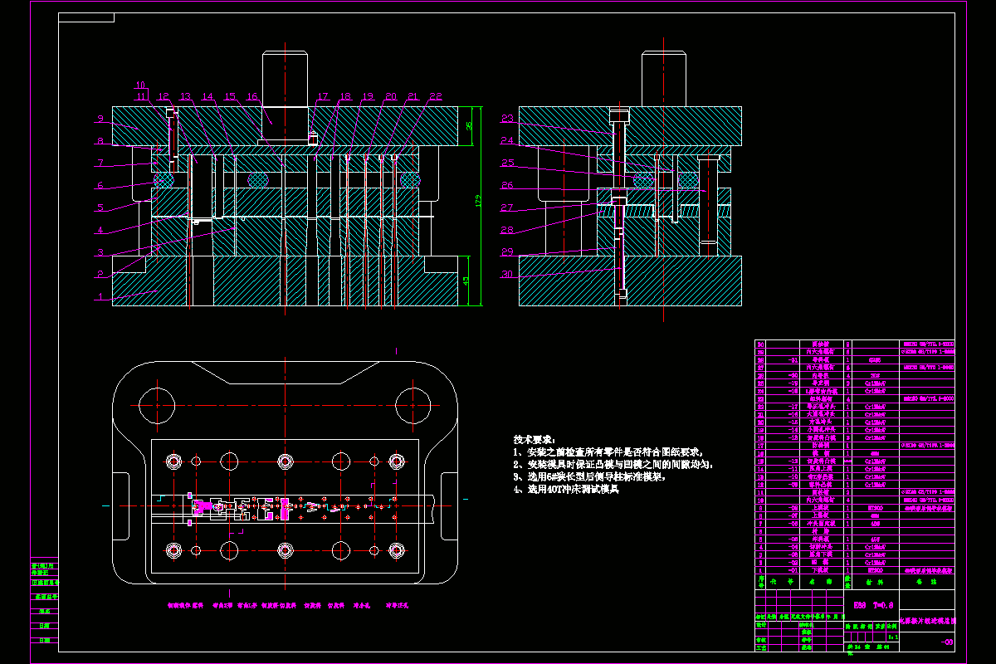Select the Q235 material cell in parts list

tap(874, 361)
